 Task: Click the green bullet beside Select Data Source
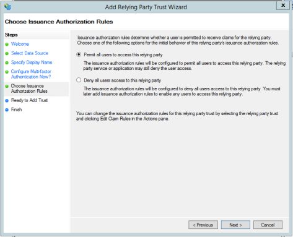[7, 53]
